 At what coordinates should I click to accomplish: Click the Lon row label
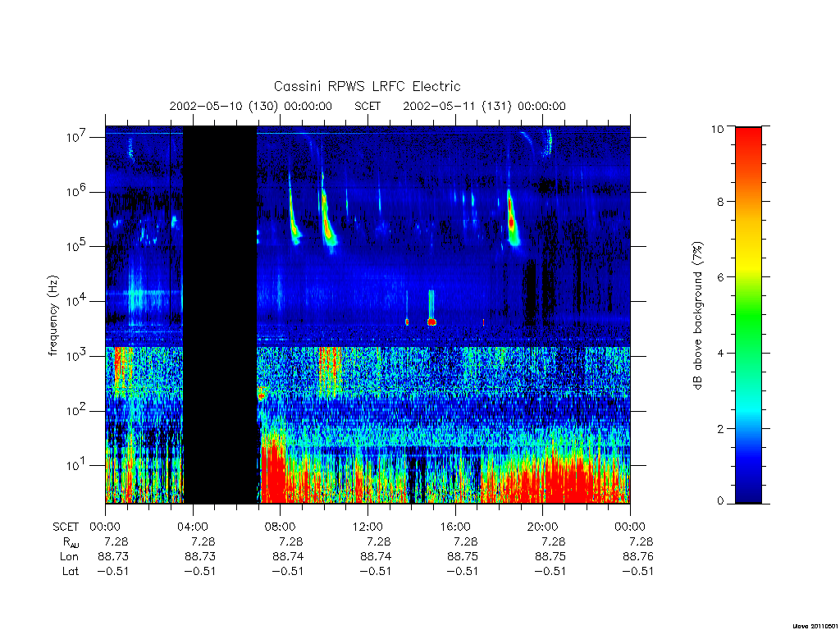69,557
